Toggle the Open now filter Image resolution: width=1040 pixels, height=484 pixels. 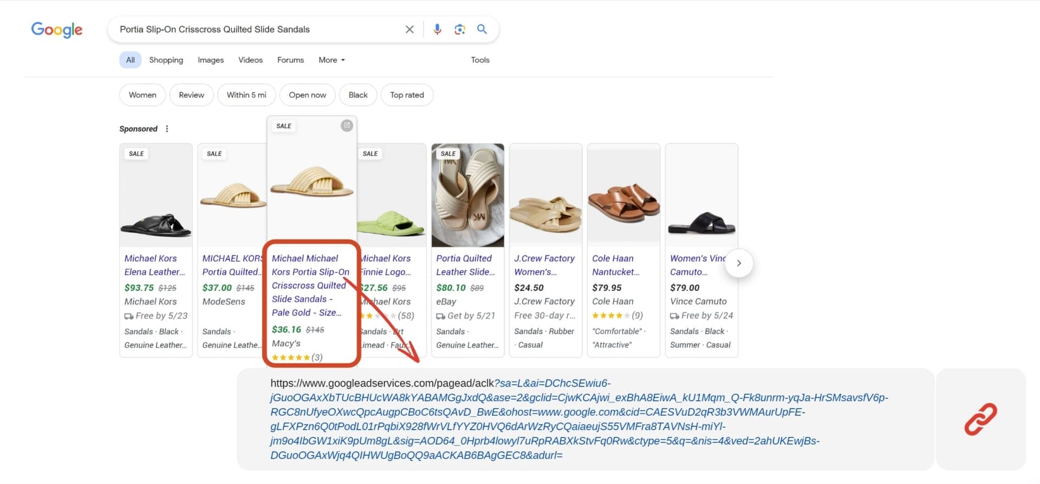tap(307, 95)
